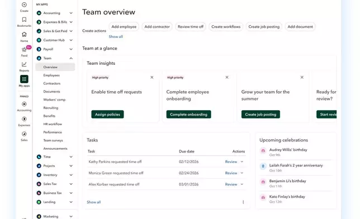This screenshot has width=360, height=219.
Task: Open Workers' comp in Team submenu
Action: 54,99
